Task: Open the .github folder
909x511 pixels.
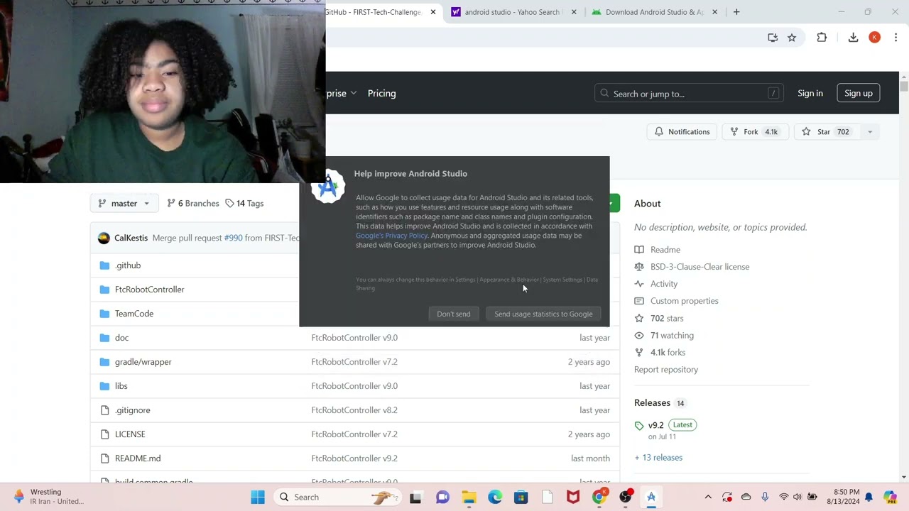Action: pos(128,265)
